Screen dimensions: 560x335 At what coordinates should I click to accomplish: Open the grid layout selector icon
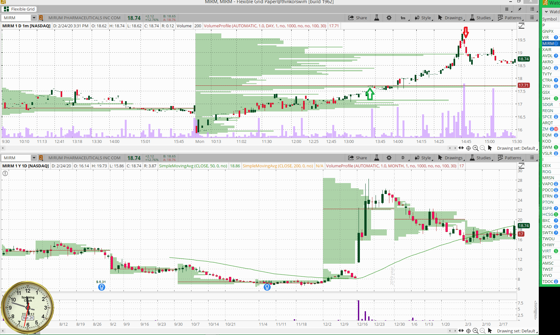(x=507, y=9)
